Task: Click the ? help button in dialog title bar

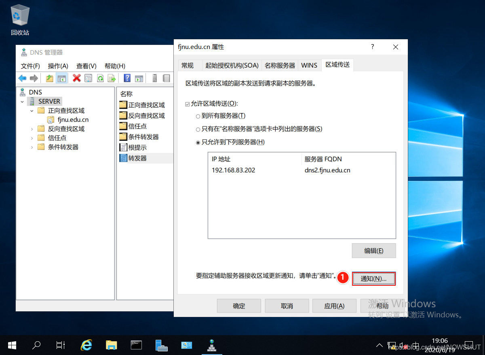Action: point(373,47)
